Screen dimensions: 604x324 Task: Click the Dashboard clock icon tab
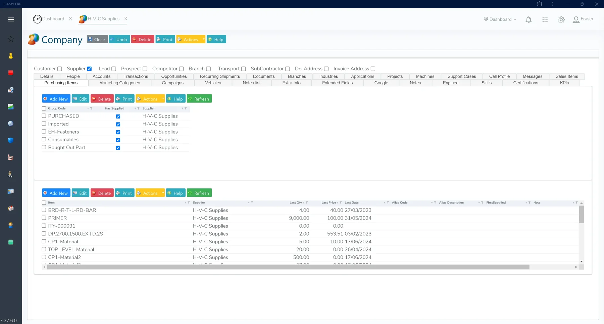37,19
